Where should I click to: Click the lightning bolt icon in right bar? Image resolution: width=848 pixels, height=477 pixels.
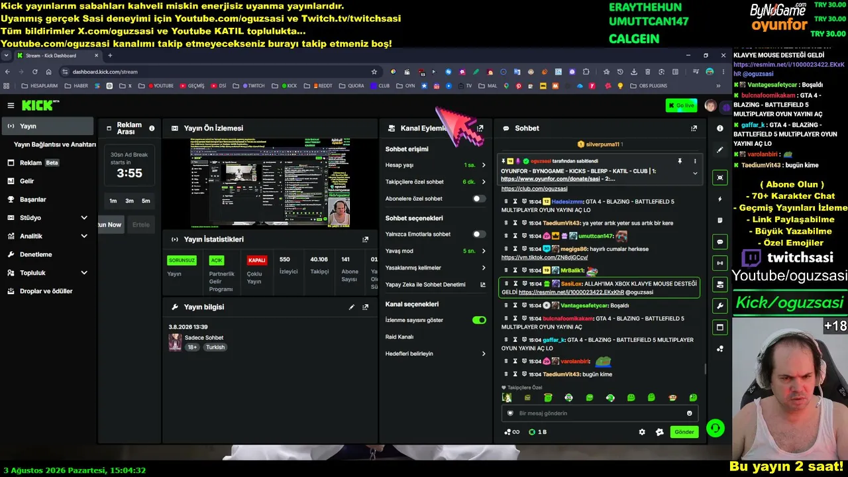pos(720,199)
